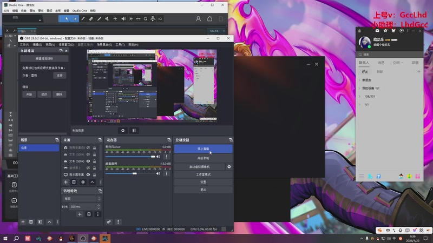Adjust the microphone/Aux volume slider

[130, 157]
